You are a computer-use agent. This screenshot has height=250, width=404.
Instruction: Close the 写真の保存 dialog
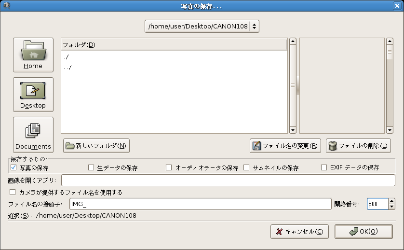pyautogui.click(x=397, y=6)
